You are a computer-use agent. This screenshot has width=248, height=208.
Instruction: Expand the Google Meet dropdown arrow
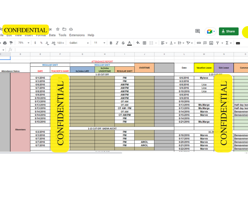(214, 31)
